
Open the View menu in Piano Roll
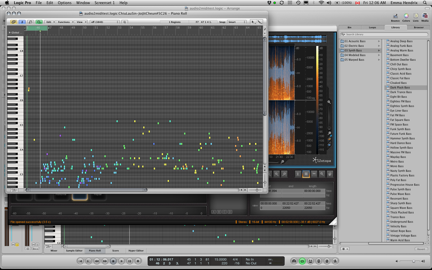pyautogui.click(x=82, y=22)
